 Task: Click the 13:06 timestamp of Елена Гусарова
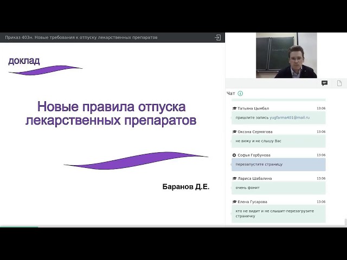(x=321, y=202)
